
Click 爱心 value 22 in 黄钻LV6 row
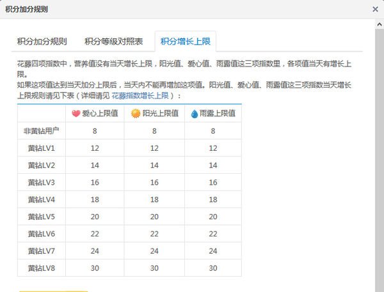coord(95,234)
